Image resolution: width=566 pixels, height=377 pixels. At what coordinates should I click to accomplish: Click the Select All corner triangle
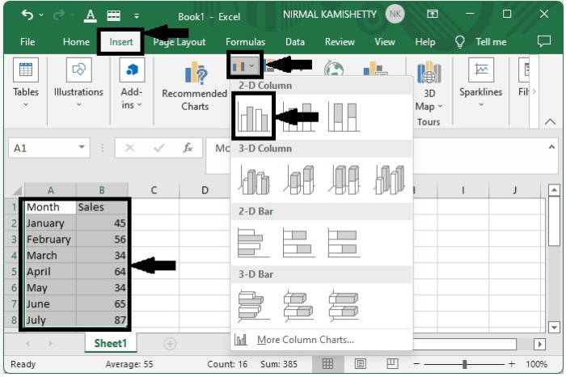[17, 190]
